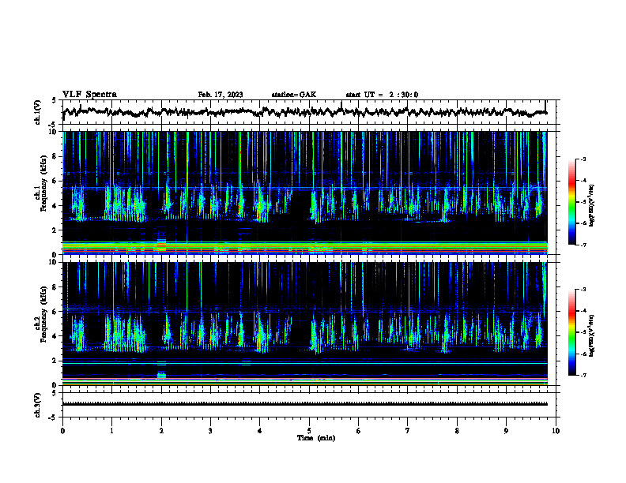Image resolution: width=626 pixels, height=483 pixels.
Task: Select the date text "Feb. 17, 2023"
Action: tap(221, 95)
